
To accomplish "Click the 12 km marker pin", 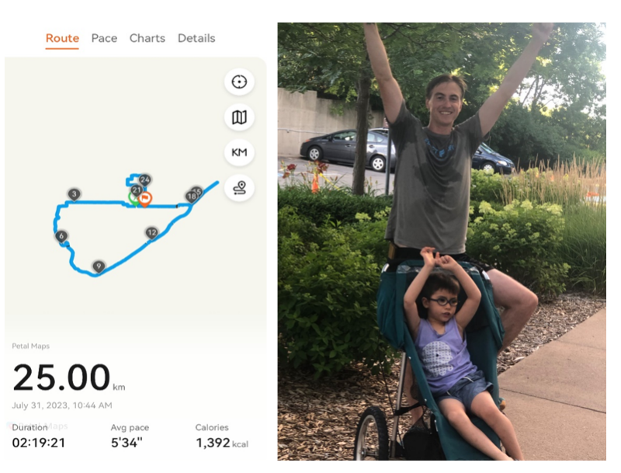I will click(x=151, y=232).
